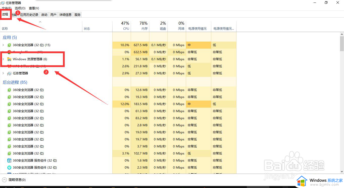The image size is (344, 188).
Task: Click the 简略信息(D) button
Action: click(17, 180)
